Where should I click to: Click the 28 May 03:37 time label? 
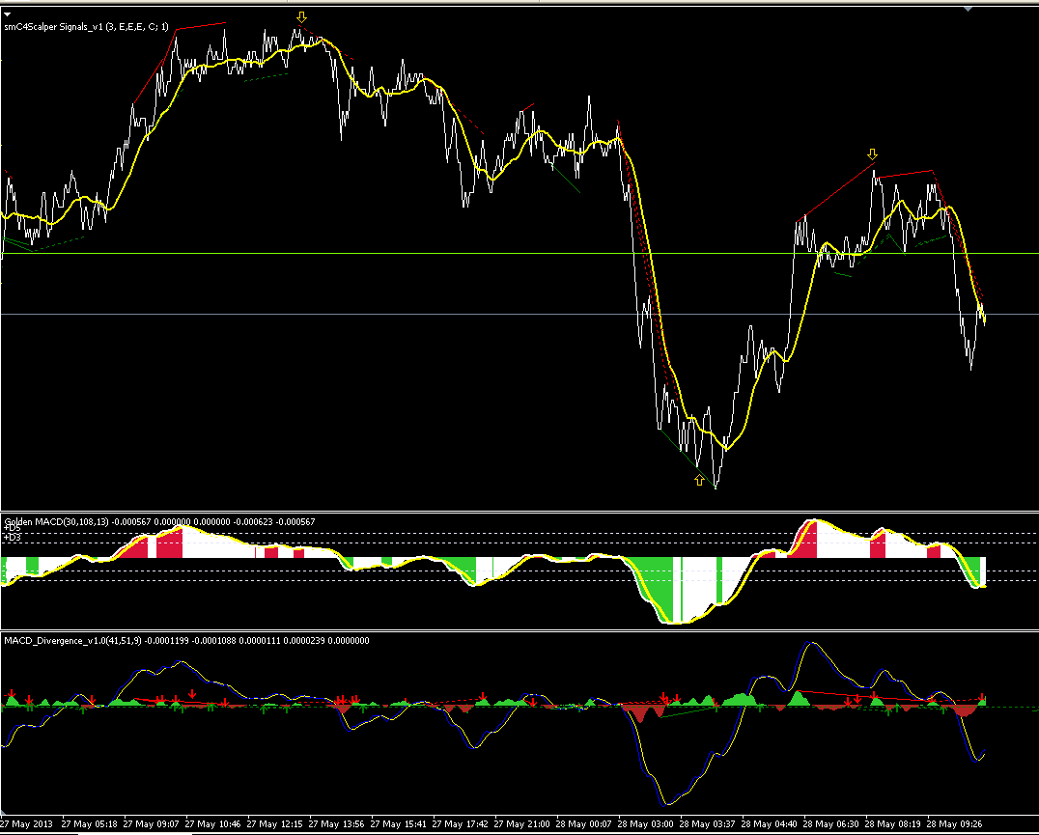[x=707, y=823]
